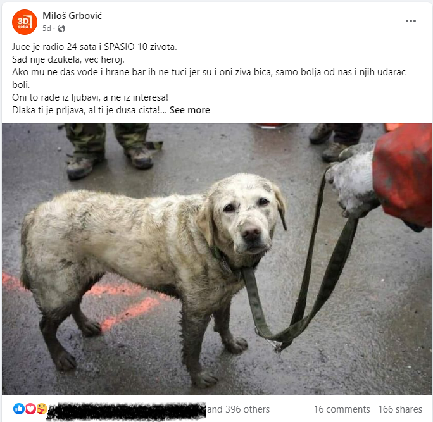This screenshot has width=433, height=422.
Task: Click the gloved hand holding the leash
Action: click(x=352, y=181)
